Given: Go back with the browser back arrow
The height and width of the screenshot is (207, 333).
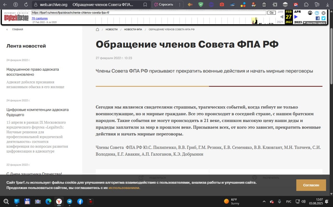Looking at the screenshot, I should coord(5,4).
